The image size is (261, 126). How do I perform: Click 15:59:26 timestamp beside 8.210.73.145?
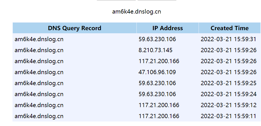228,50
